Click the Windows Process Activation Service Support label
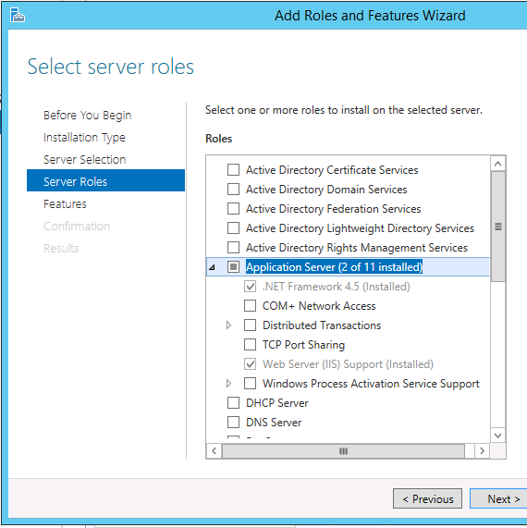 point(371,384)
